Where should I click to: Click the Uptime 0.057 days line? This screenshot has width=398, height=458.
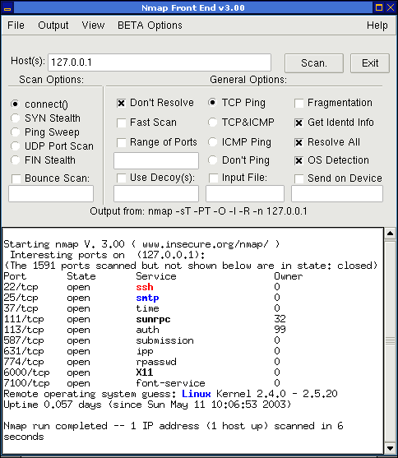(147, 405)
